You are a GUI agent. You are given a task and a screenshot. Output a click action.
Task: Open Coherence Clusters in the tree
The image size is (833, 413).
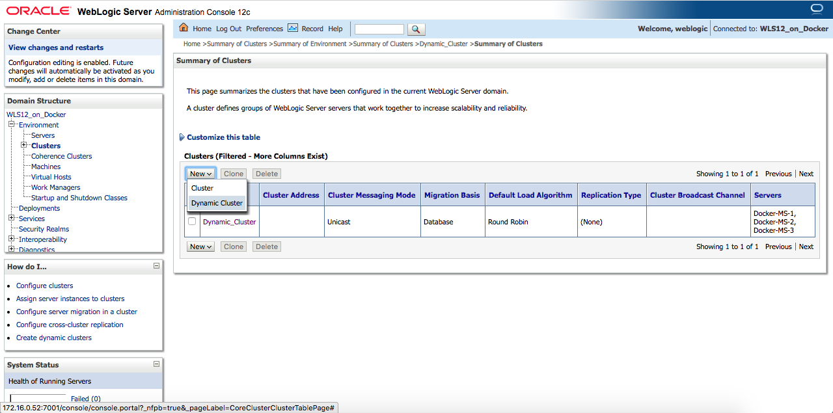pos(62,156)
